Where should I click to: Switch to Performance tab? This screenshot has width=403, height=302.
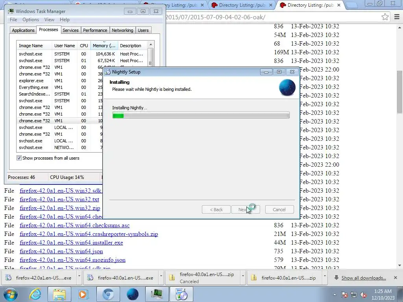(95, 30)
